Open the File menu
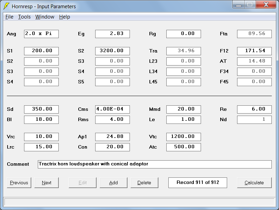The width and height of the screenshot is (279, 210). 9,17
